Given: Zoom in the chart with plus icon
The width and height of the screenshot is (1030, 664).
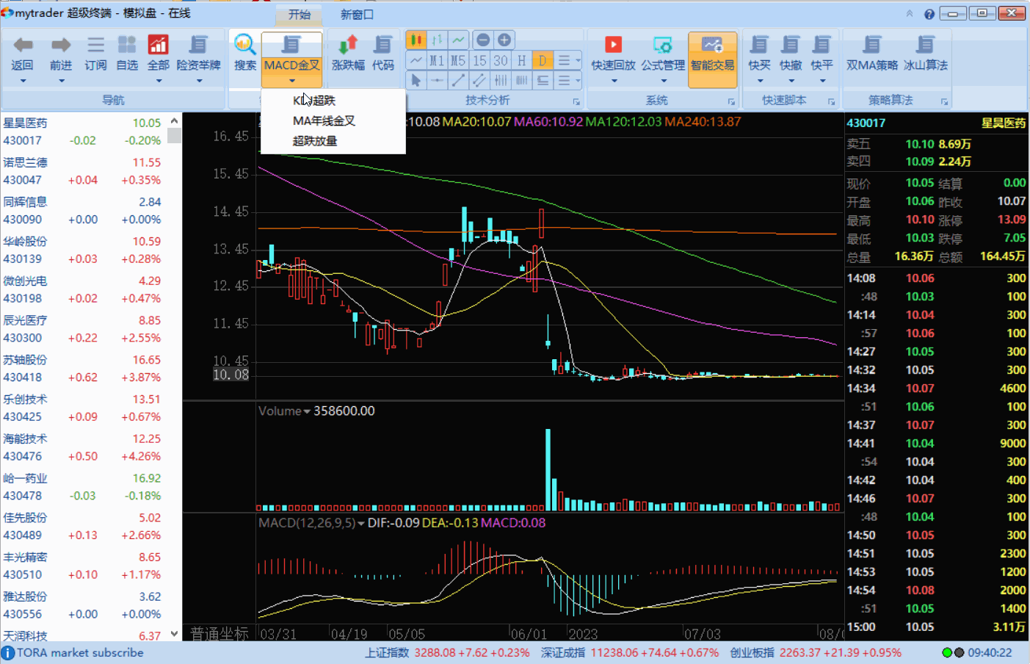Looking at the screenshot, I should [x=504, y=40].
